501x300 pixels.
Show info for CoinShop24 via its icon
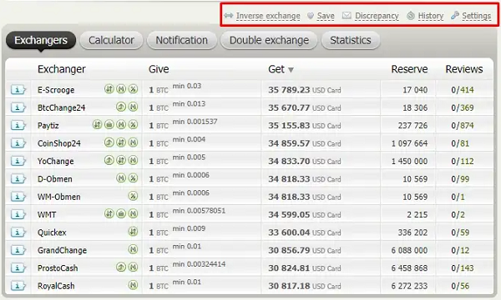[x=18, y=143]
